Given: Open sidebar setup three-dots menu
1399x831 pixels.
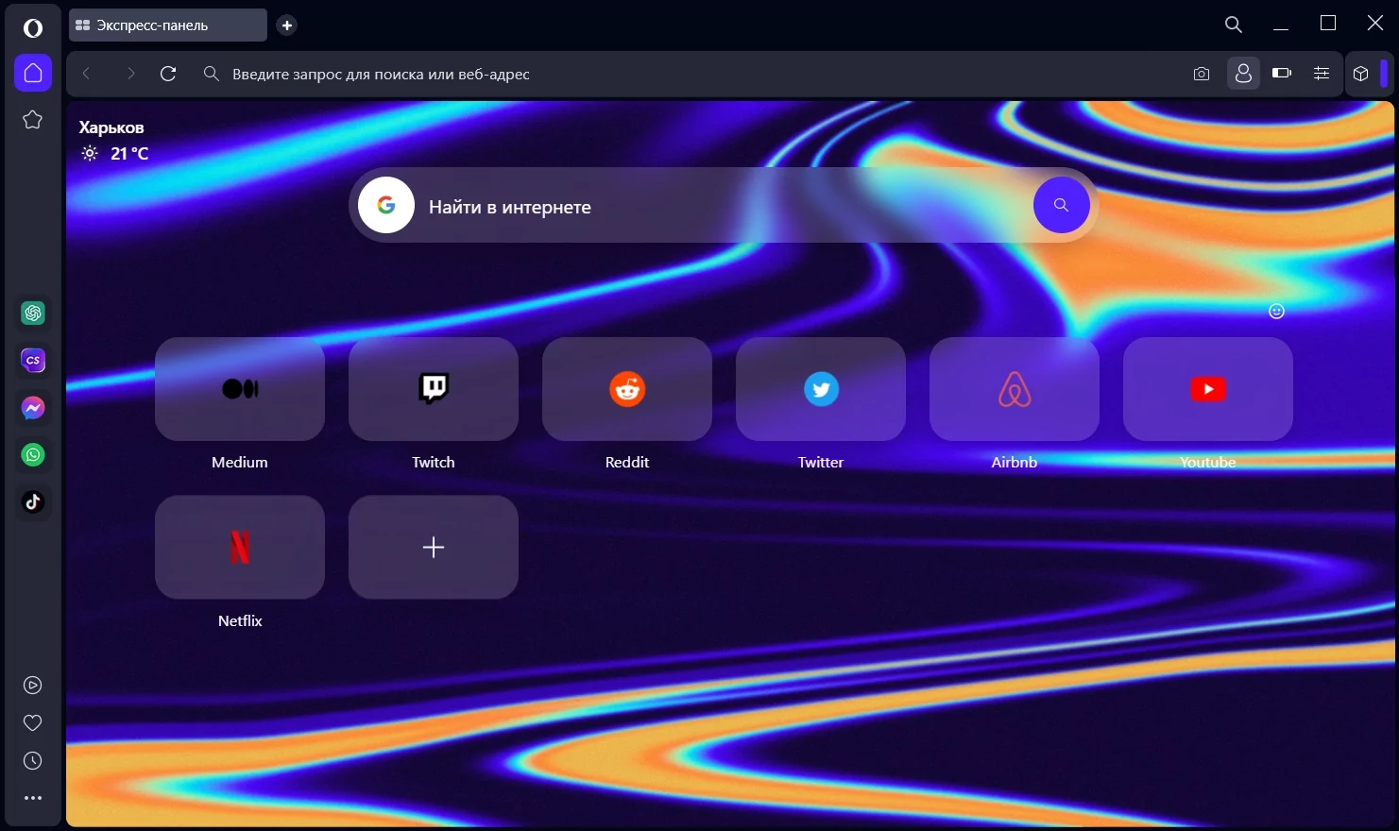Looking at the screenshot, I should coord(33,798).
